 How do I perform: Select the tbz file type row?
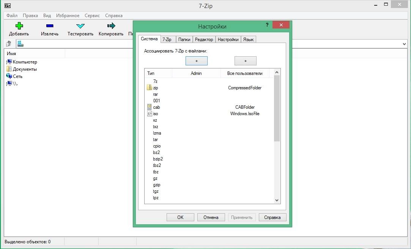209,172
